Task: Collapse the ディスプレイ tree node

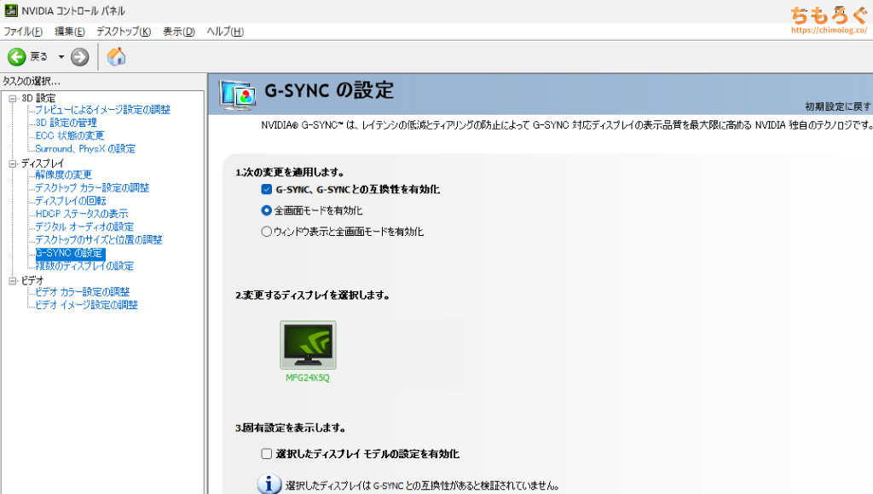Action: [x=12, y=164]
